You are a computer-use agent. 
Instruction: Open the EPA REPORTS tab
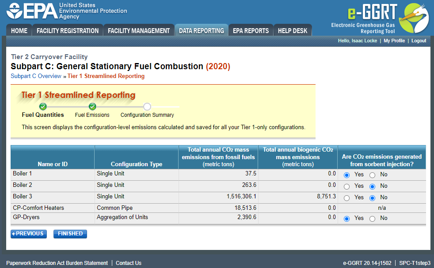[251, 30]
